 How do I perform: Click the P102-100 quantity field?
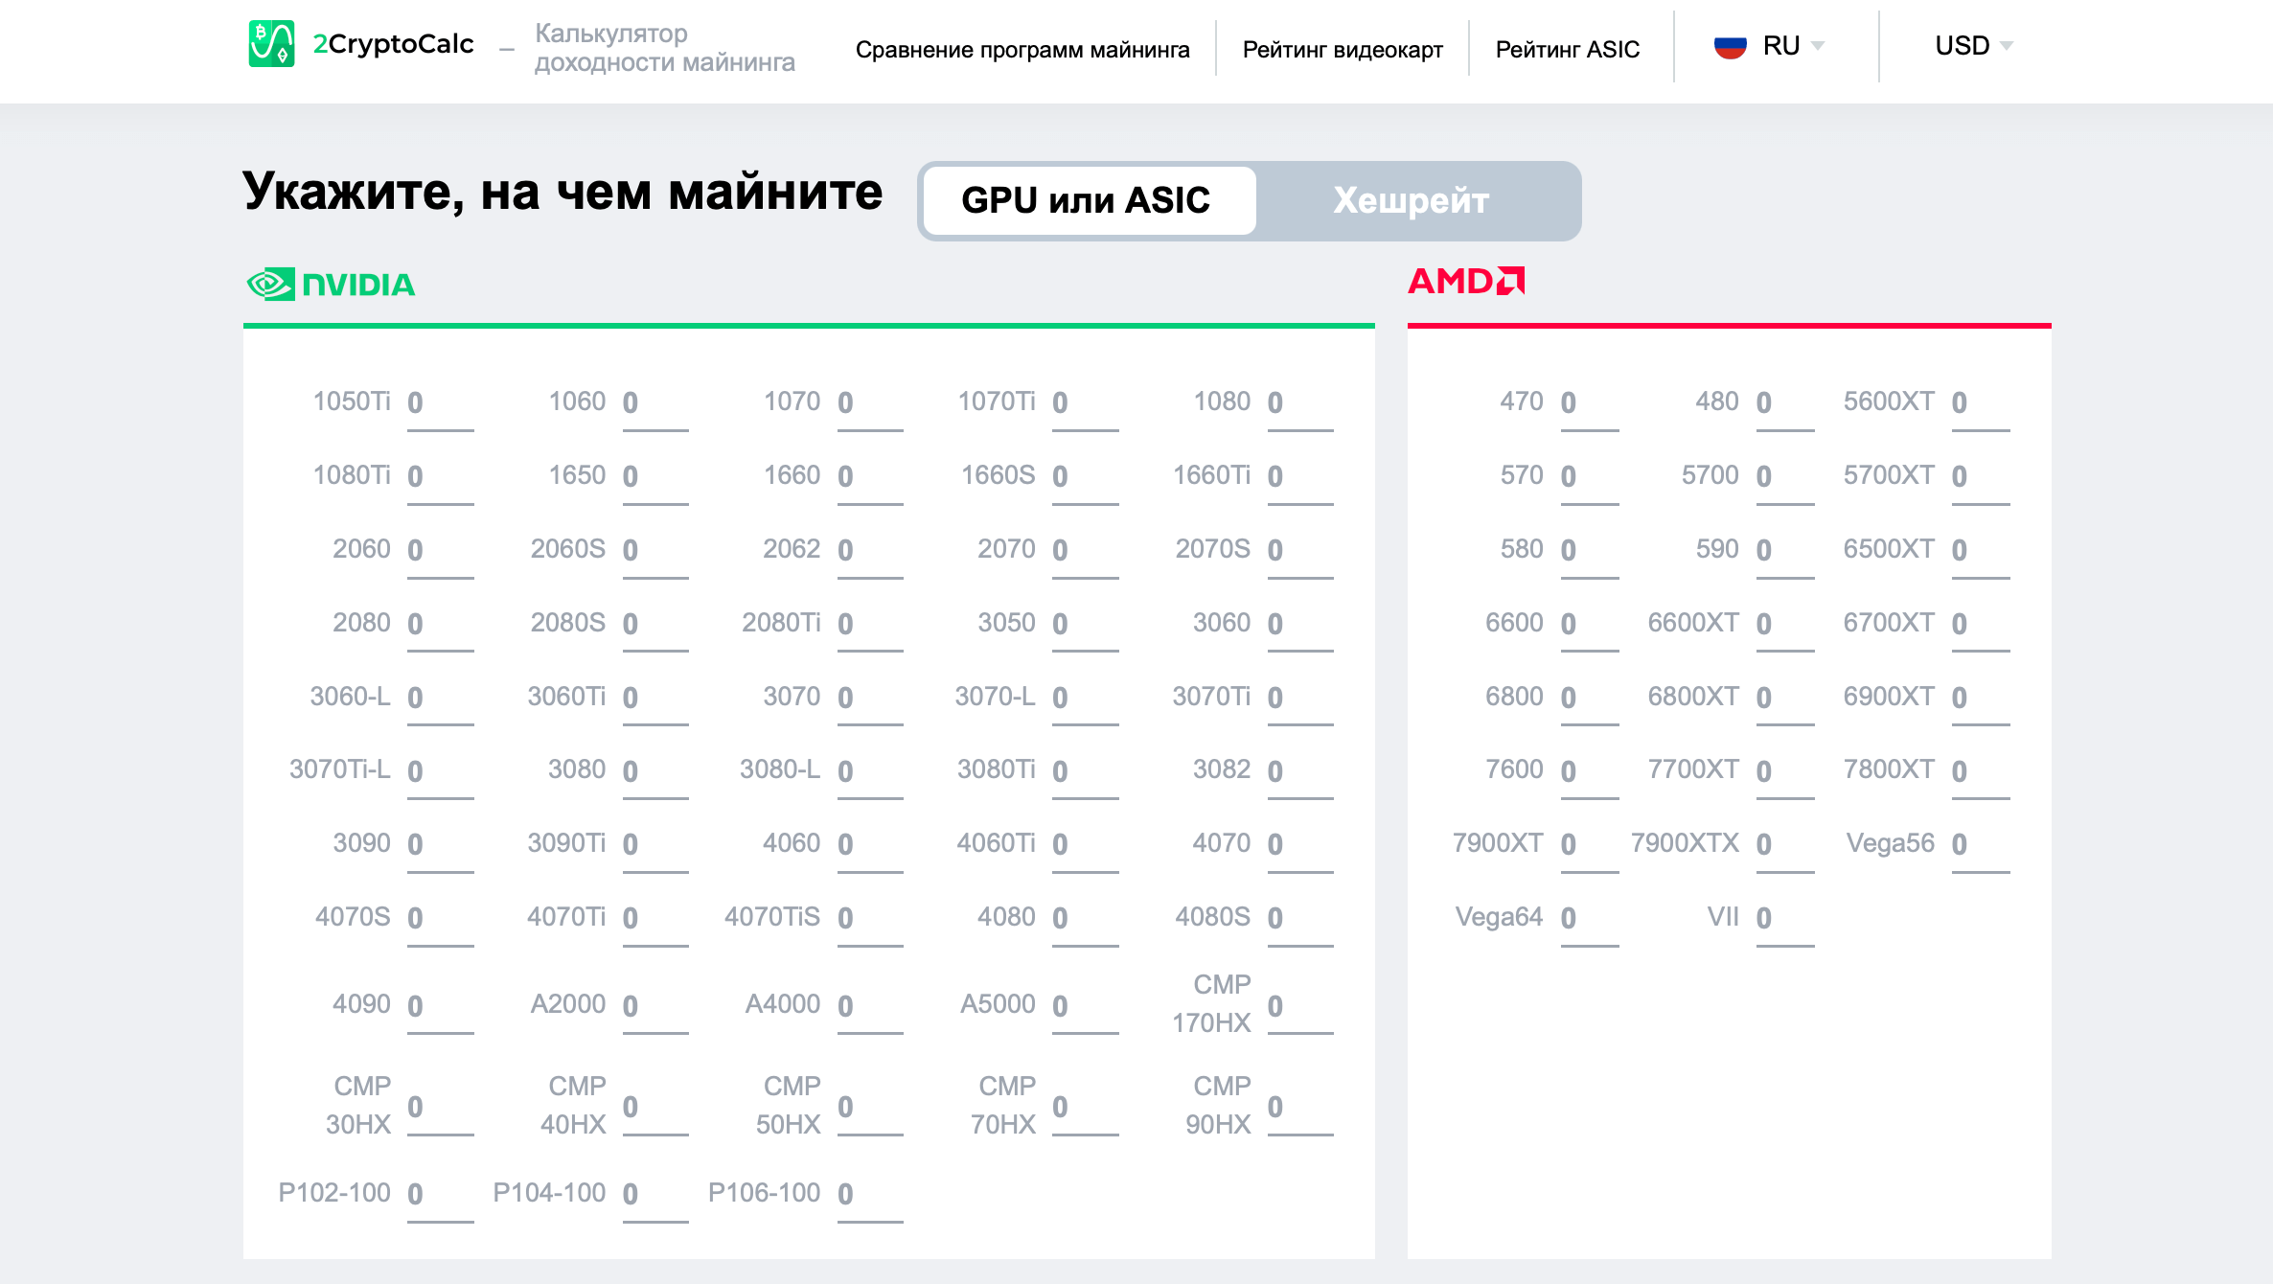point(441,1195)
